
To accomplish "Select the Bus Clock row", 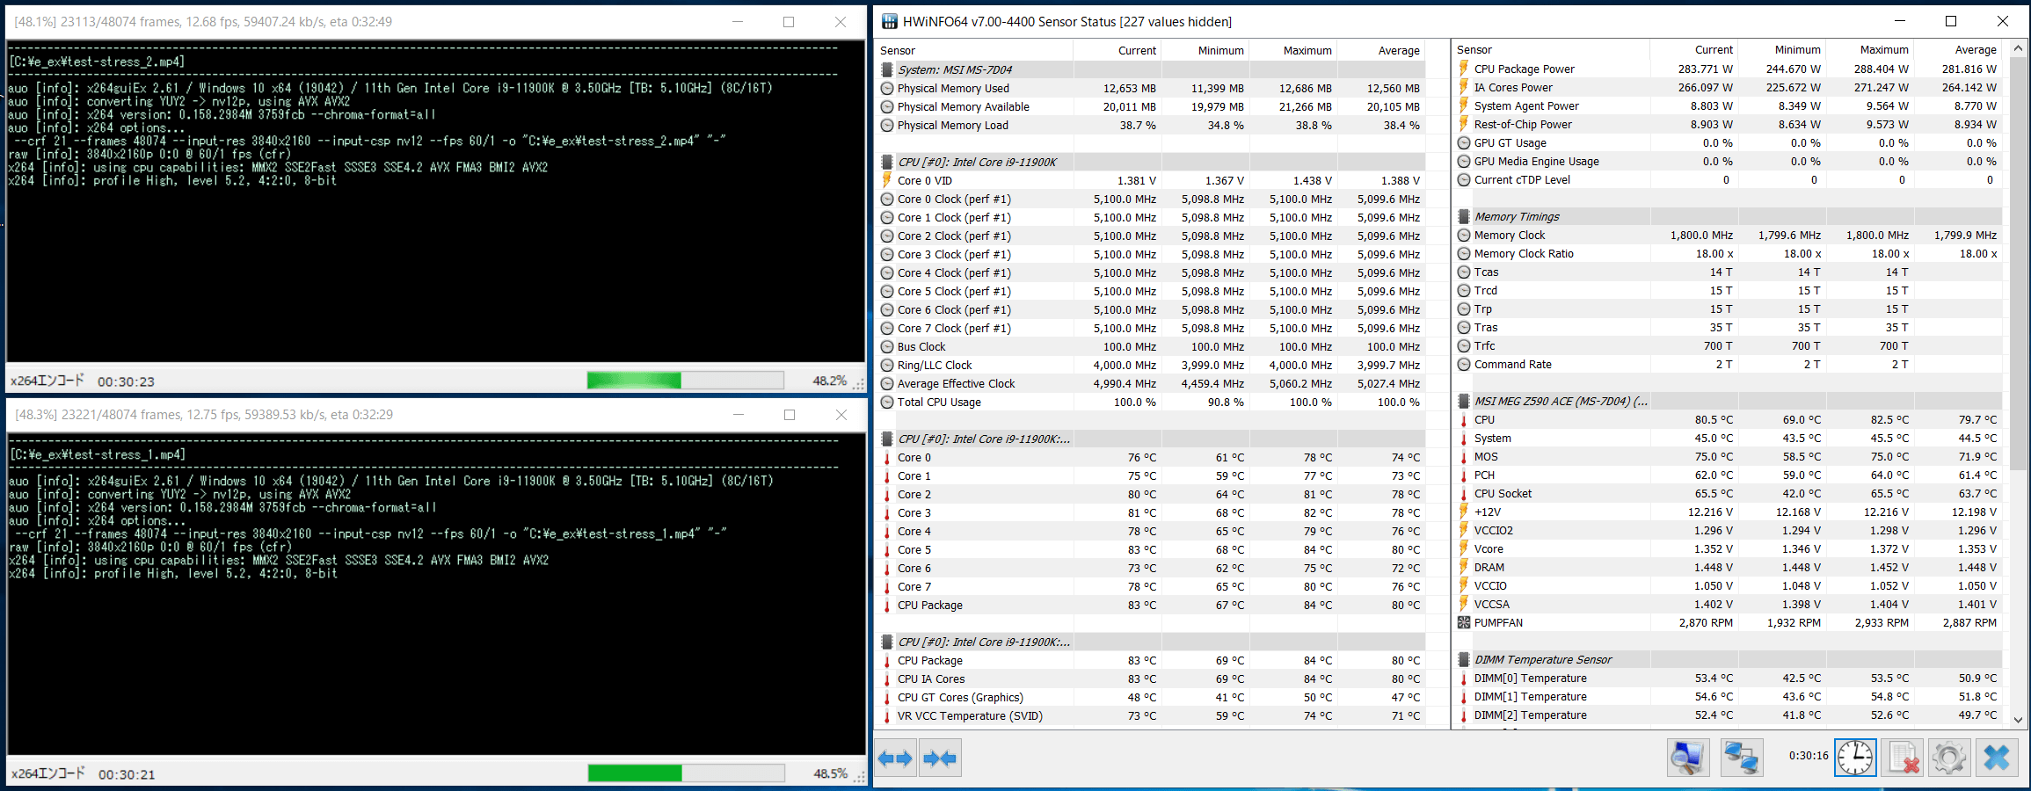I will (1151, 346).
